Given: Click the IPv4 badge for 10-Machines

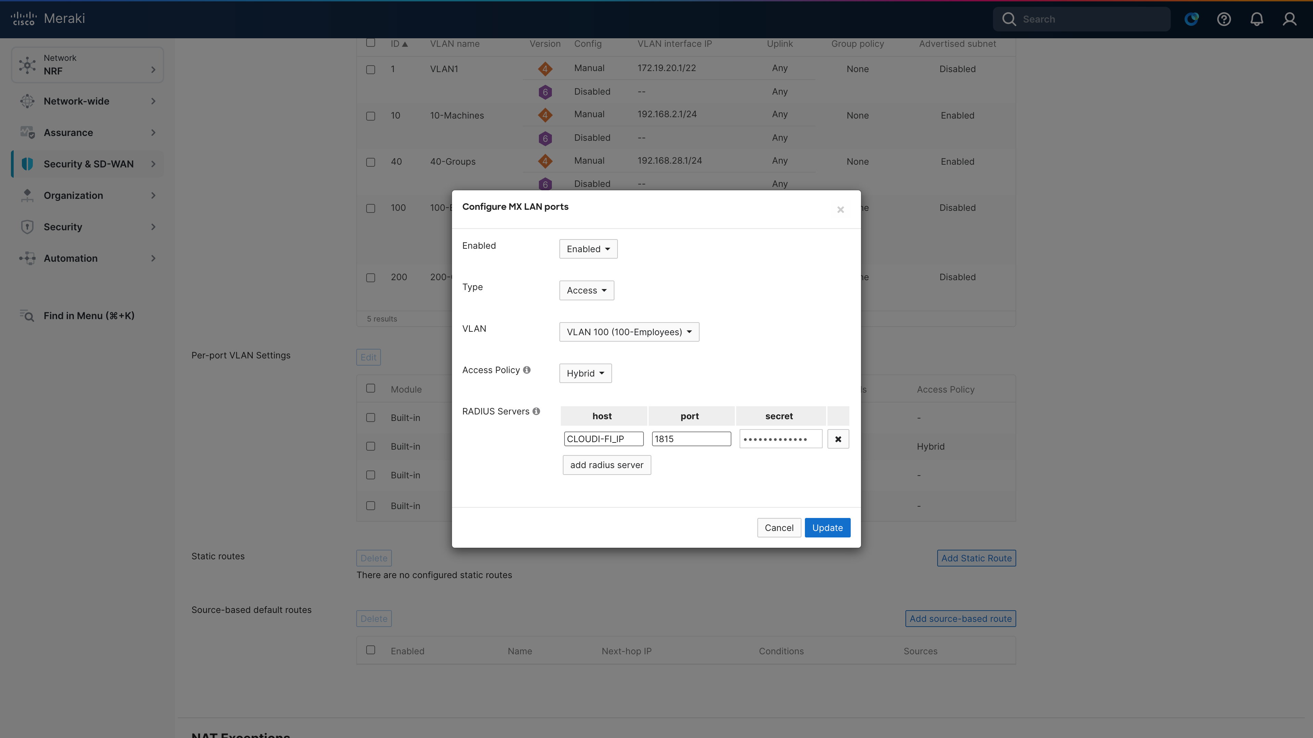Looking at the screenshot, I should 545,115.
